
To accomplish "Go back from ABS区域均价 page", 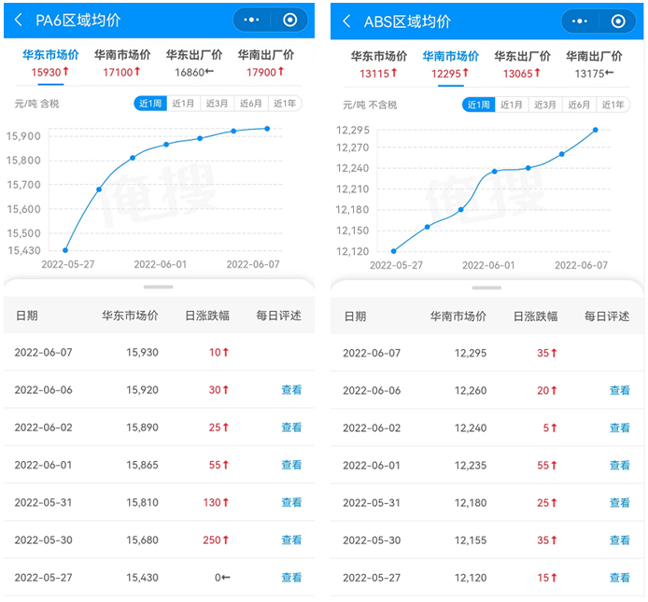I will (346, 21).
